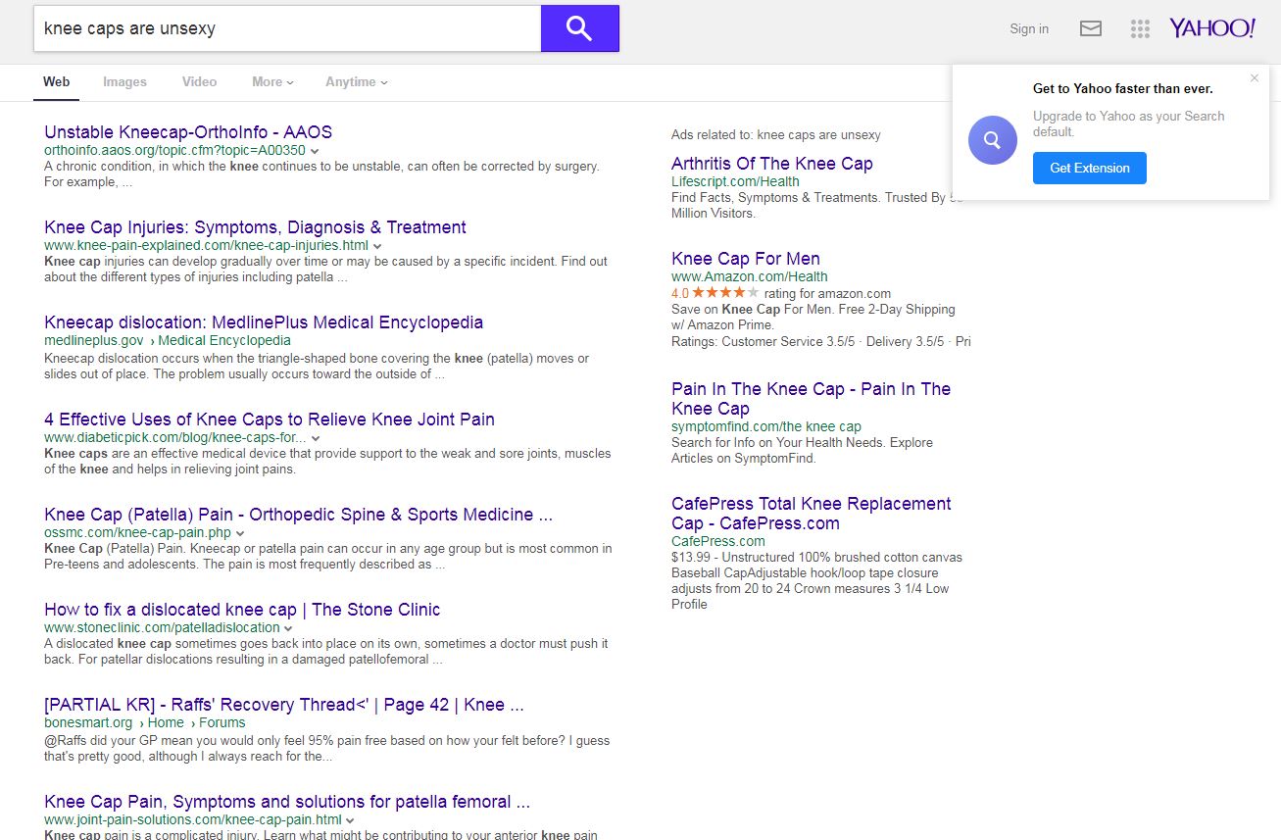This screenshot has height=840, width=1281.
Task: Expand arrow beside stoneclinic.com URL
Action: (x=289, y=628)
